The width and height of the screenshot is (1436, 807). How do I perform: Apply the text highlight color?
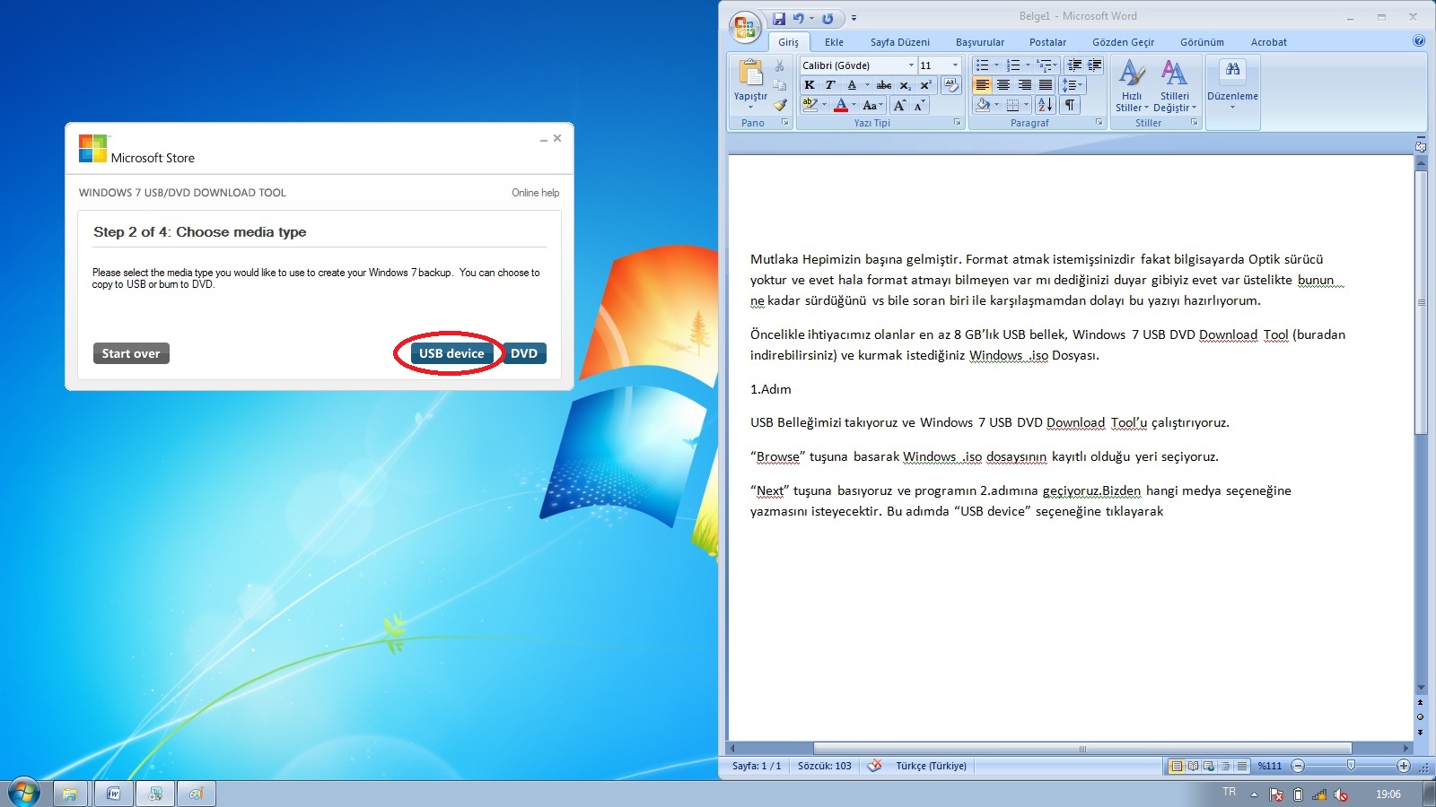[810, 105]
